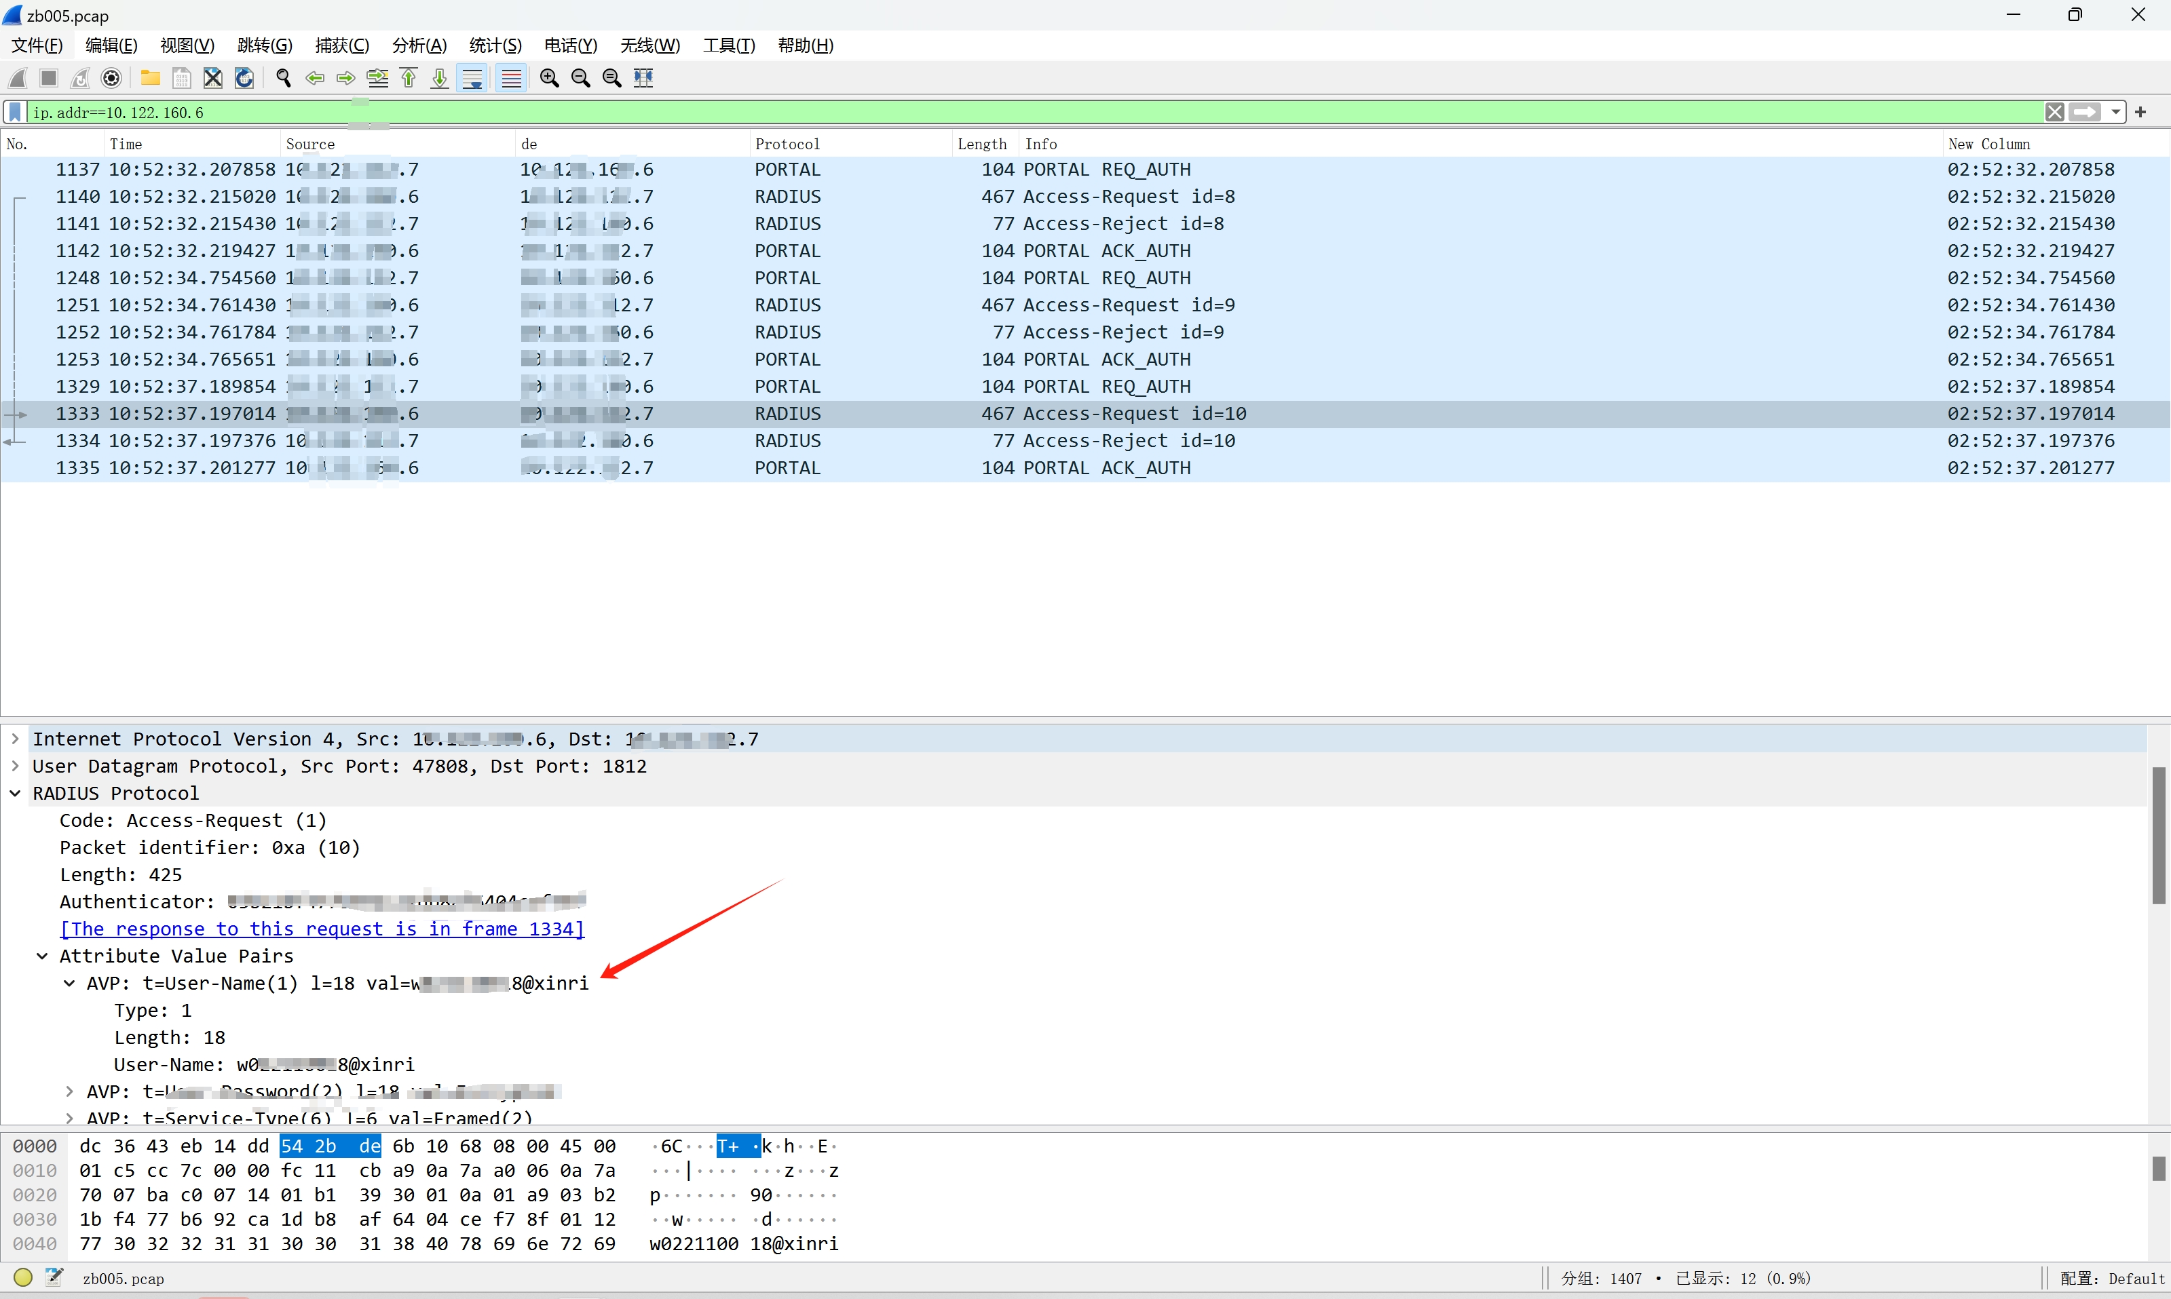Expand the User Datagram Protocol node
2171x1299 pixels.
tap(15, 766)
